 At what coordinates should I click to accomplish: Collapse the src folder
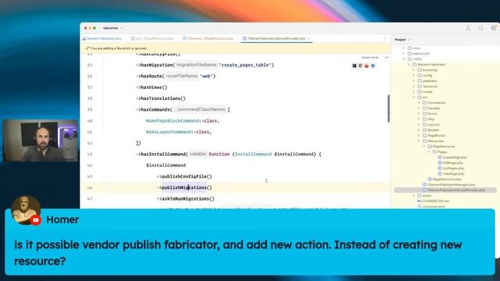click(414, 97)
